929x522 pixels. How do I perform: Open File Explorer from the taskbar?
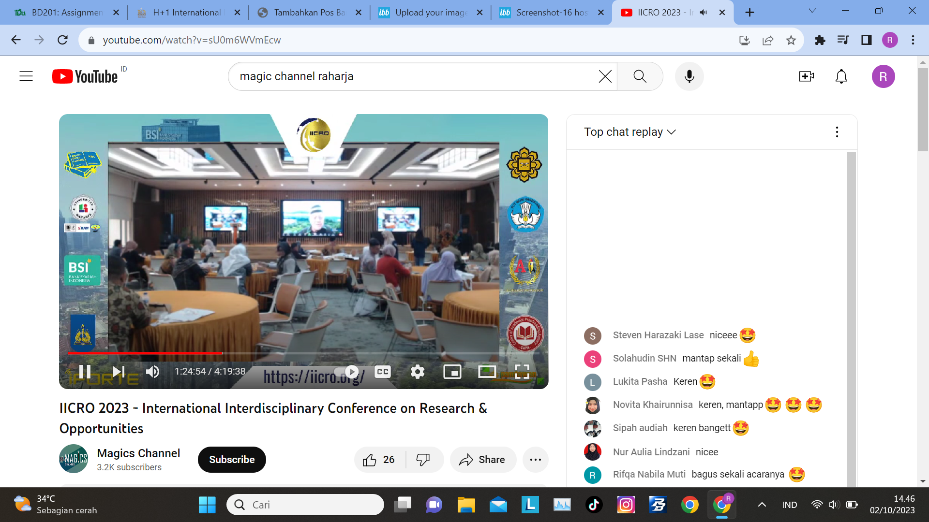(x=466, y=505)
